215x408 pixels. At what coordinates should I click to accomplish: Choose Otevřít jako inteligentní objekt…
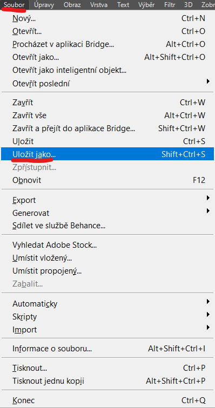107,70
